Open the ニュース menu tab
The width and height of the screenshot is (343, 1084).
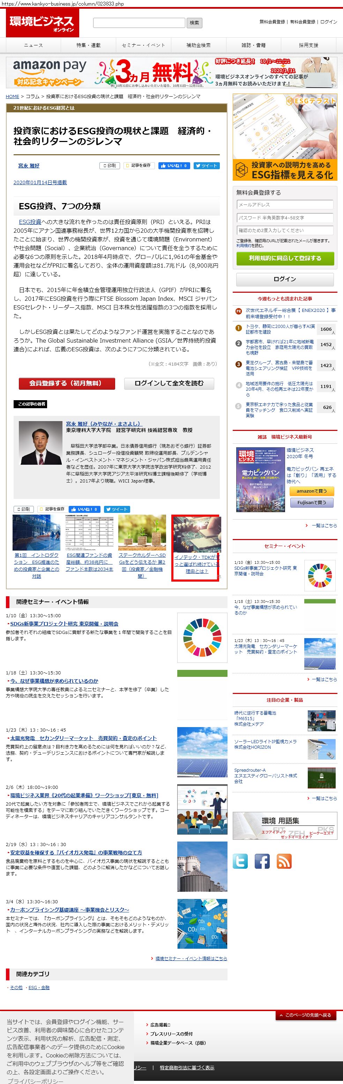pyautogui.click(x=33, y=45)
